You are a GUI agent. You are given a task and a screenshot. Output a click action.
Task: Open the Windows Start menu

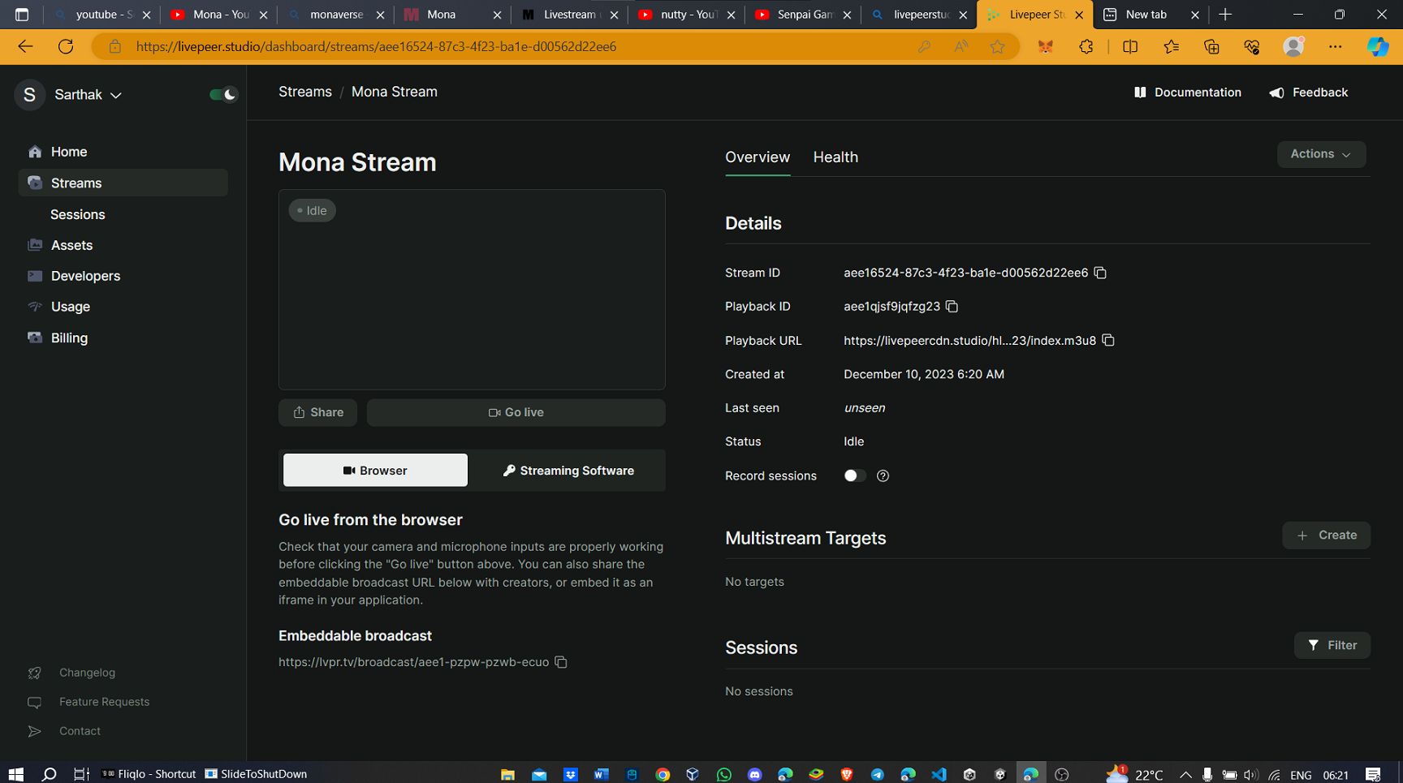point(15,774)
